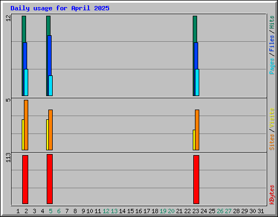Click the green weekend day 12 label
Viewport: 278px width, 217px height.
coord(106,211)
